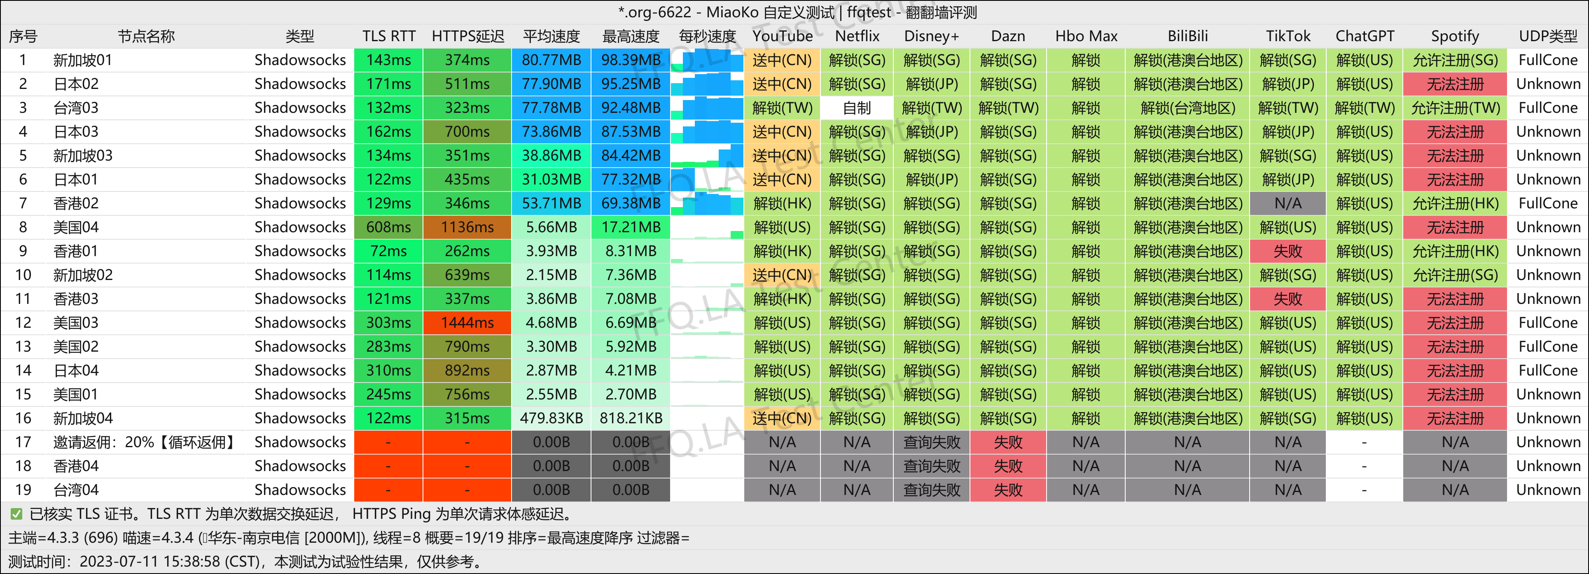This screenshot has height=574, width=1589.
Task: Click the TikTok column header
Action: 1288,36
